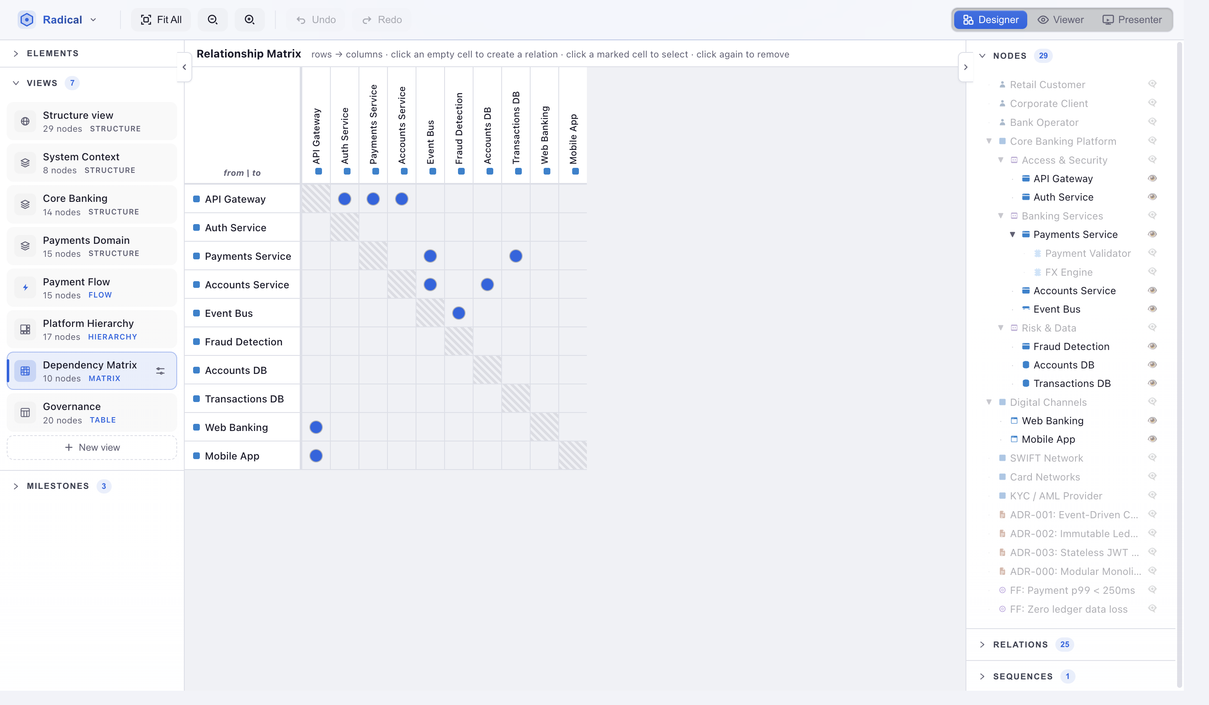This screenshot has width=1209, height=705.
Task: Collapse the Core Banking Platform tree node
Action: click(x=989, y=141)
